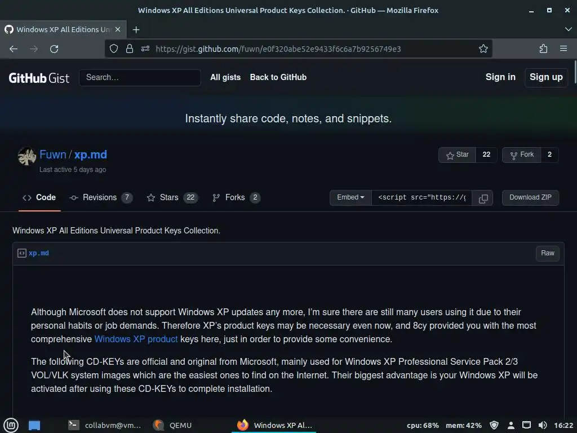Viewport: 577px width, 433px height.
Task: Click the Sign up button
Action: [546, 77]
